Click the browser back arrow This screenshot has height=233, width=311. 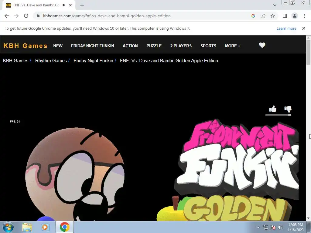click(7, 16)
